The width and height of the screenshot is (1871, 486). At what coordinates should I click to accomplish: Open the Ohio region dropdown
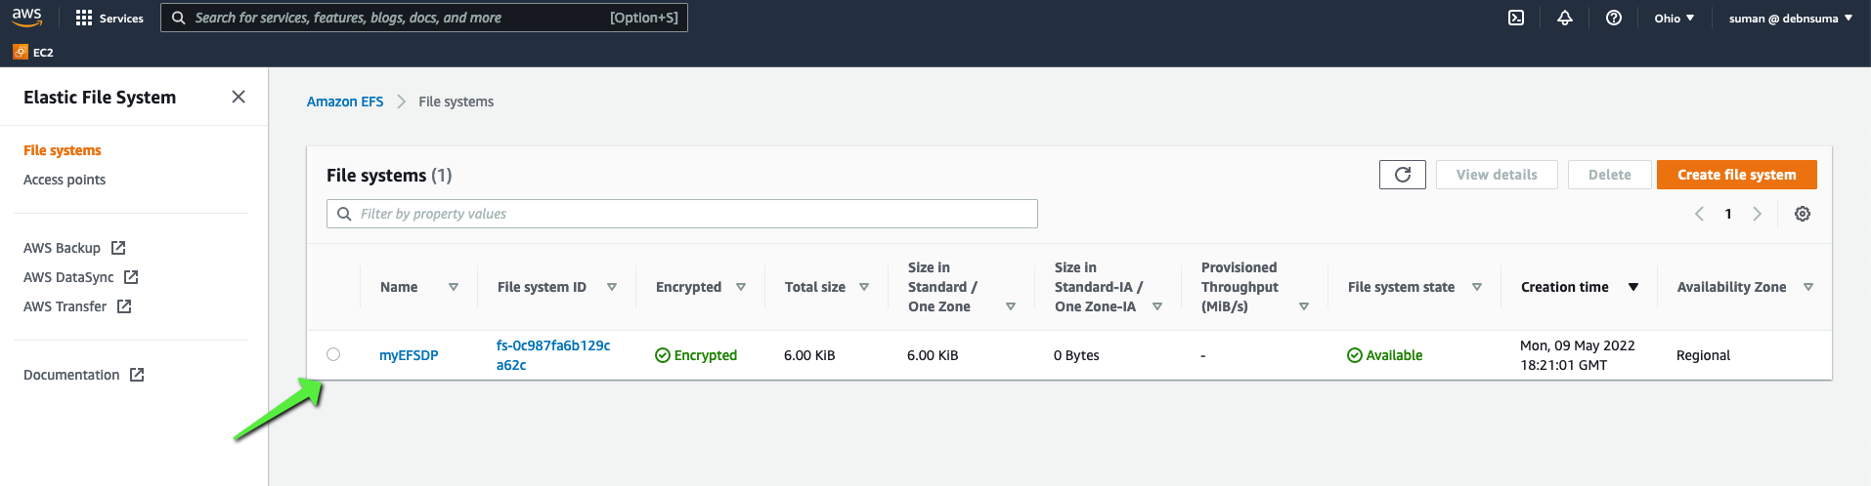[x=1675, y=18]
